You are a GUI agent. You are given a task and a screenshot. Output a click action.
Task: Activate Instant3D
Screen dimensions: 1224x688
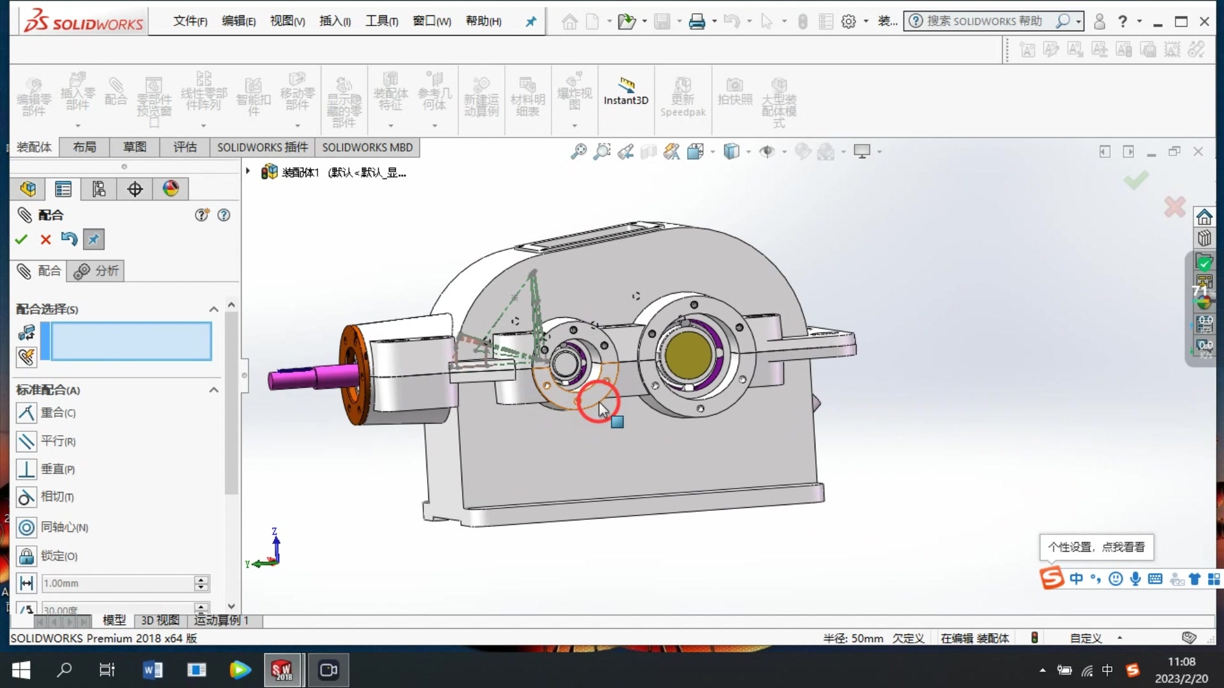tap(625, 92)
